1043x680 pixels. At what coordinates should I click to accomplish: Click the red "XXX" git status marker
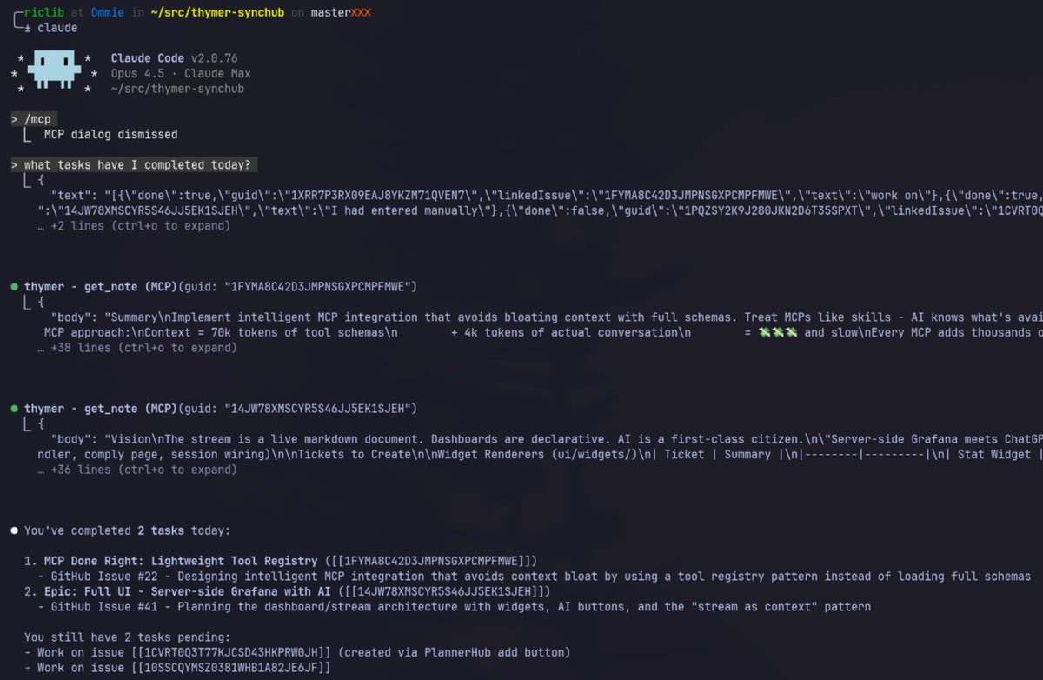click(x=360, y=12)
